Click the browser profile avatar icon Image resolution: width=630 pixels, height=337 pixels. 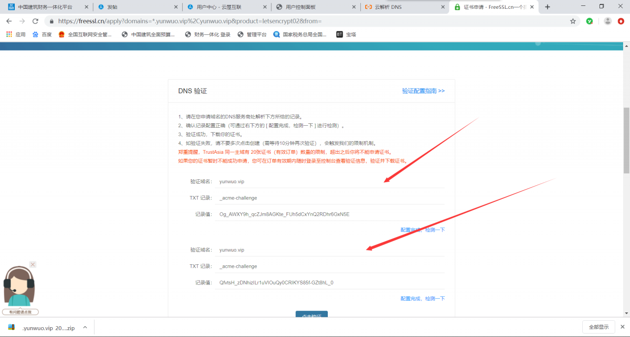click(x=607, y=21)
